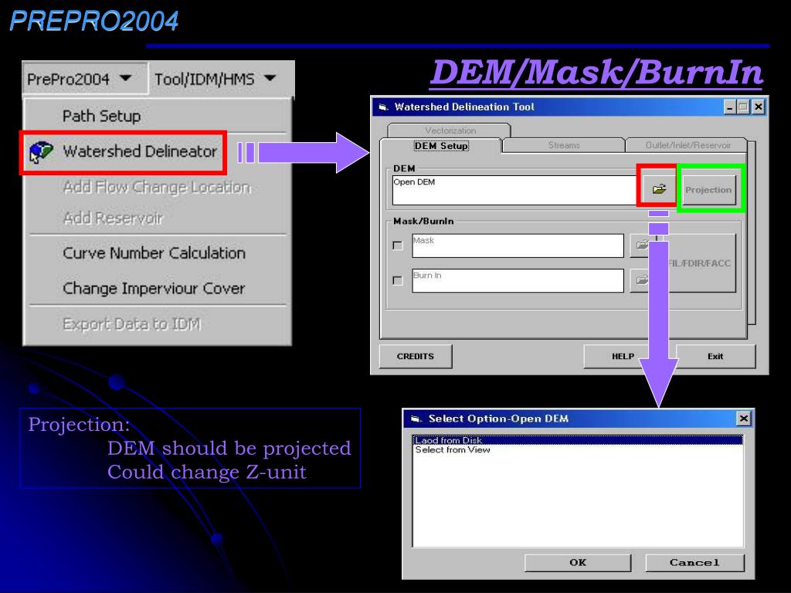Enable the Burn In checkbox

pos(398,280)
